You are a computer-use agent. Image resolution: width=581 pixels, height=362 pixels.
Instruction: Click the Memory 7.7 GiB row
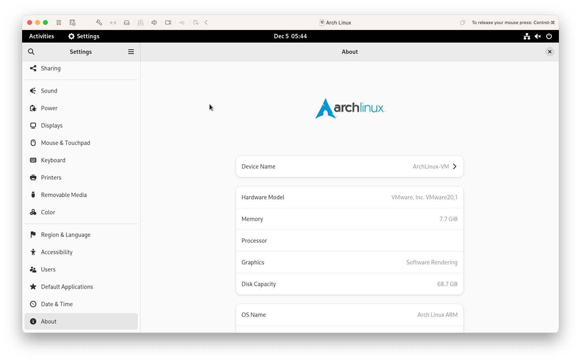[350, 219]
